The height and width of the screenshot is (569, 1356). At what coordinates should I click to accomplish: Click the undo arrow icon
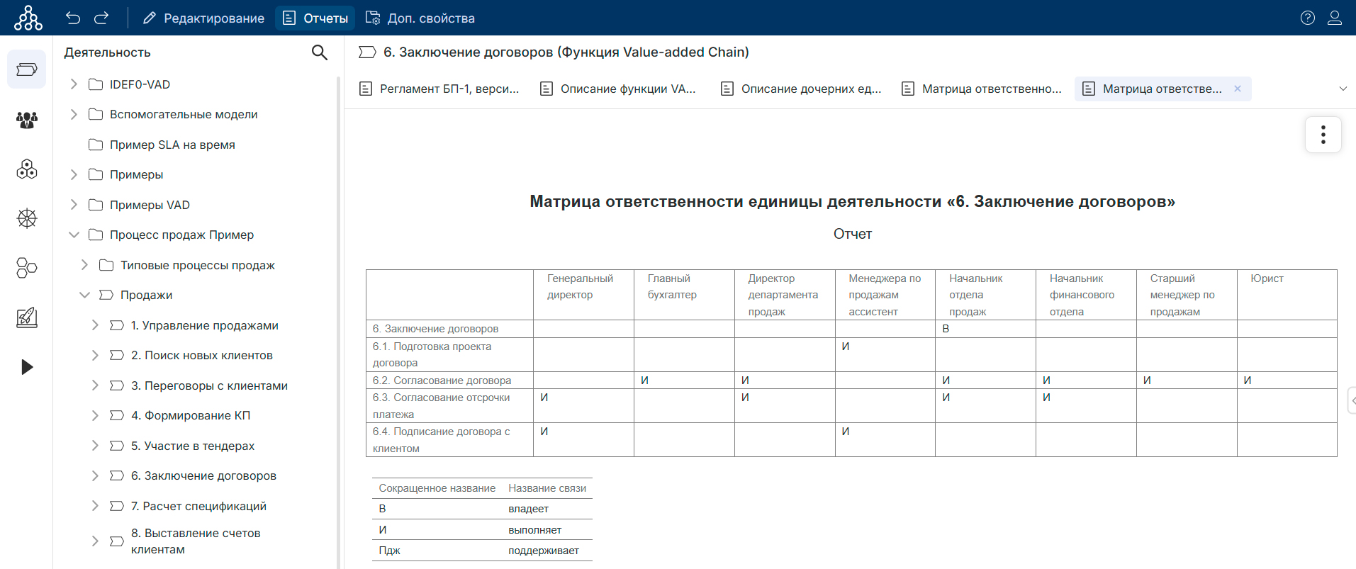73,18
